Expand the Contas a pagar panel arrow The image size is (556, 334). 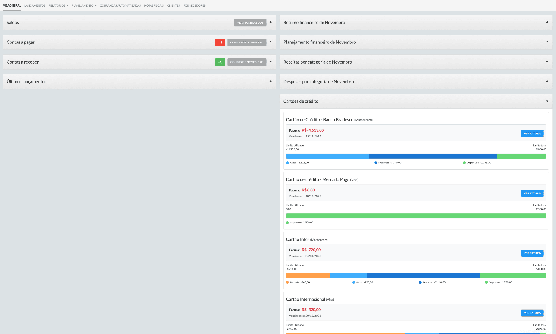click(x=270, y=42)
